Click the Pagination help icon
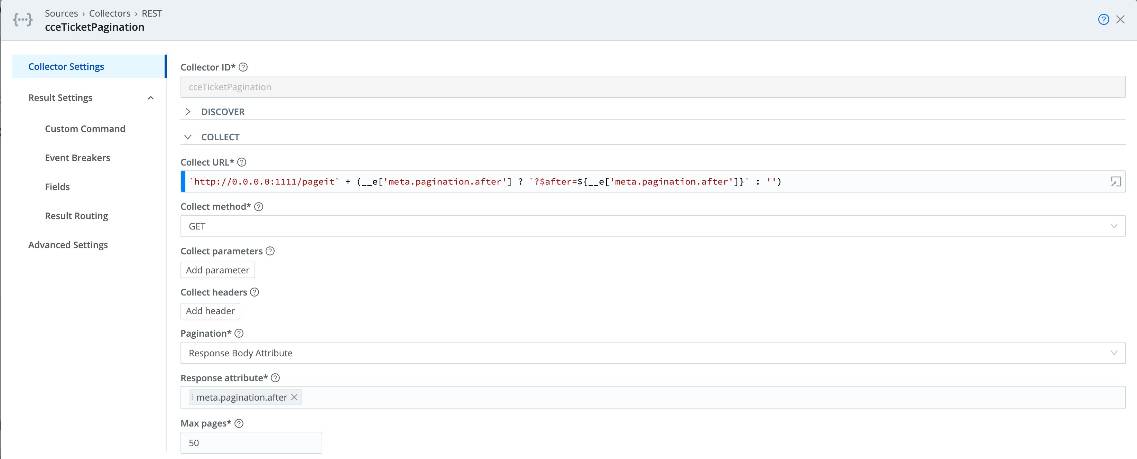Screen dimensions: 1137x459 tap(239, 334)
